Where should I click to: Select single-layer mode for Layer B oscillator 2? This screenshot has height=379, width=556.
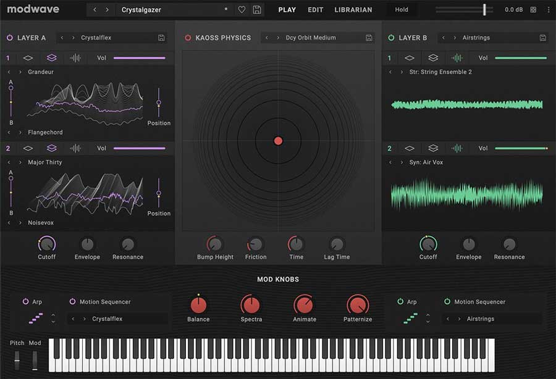click(410, 148)
